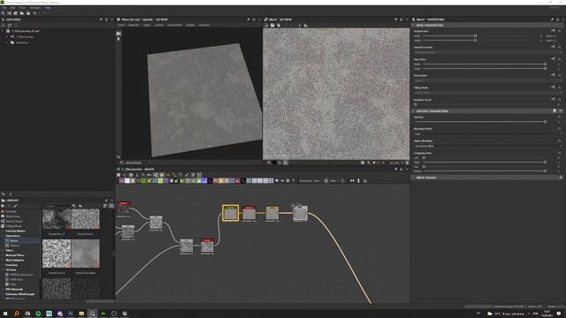Adjust the Output Size Height slider handle

point(475,41)
